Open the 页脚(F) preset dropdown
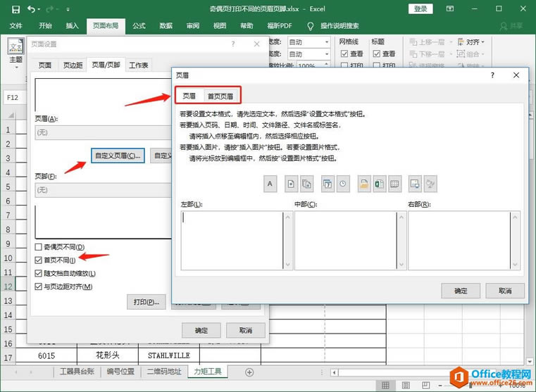Screen dimensions: 536x392 (104, 190)
